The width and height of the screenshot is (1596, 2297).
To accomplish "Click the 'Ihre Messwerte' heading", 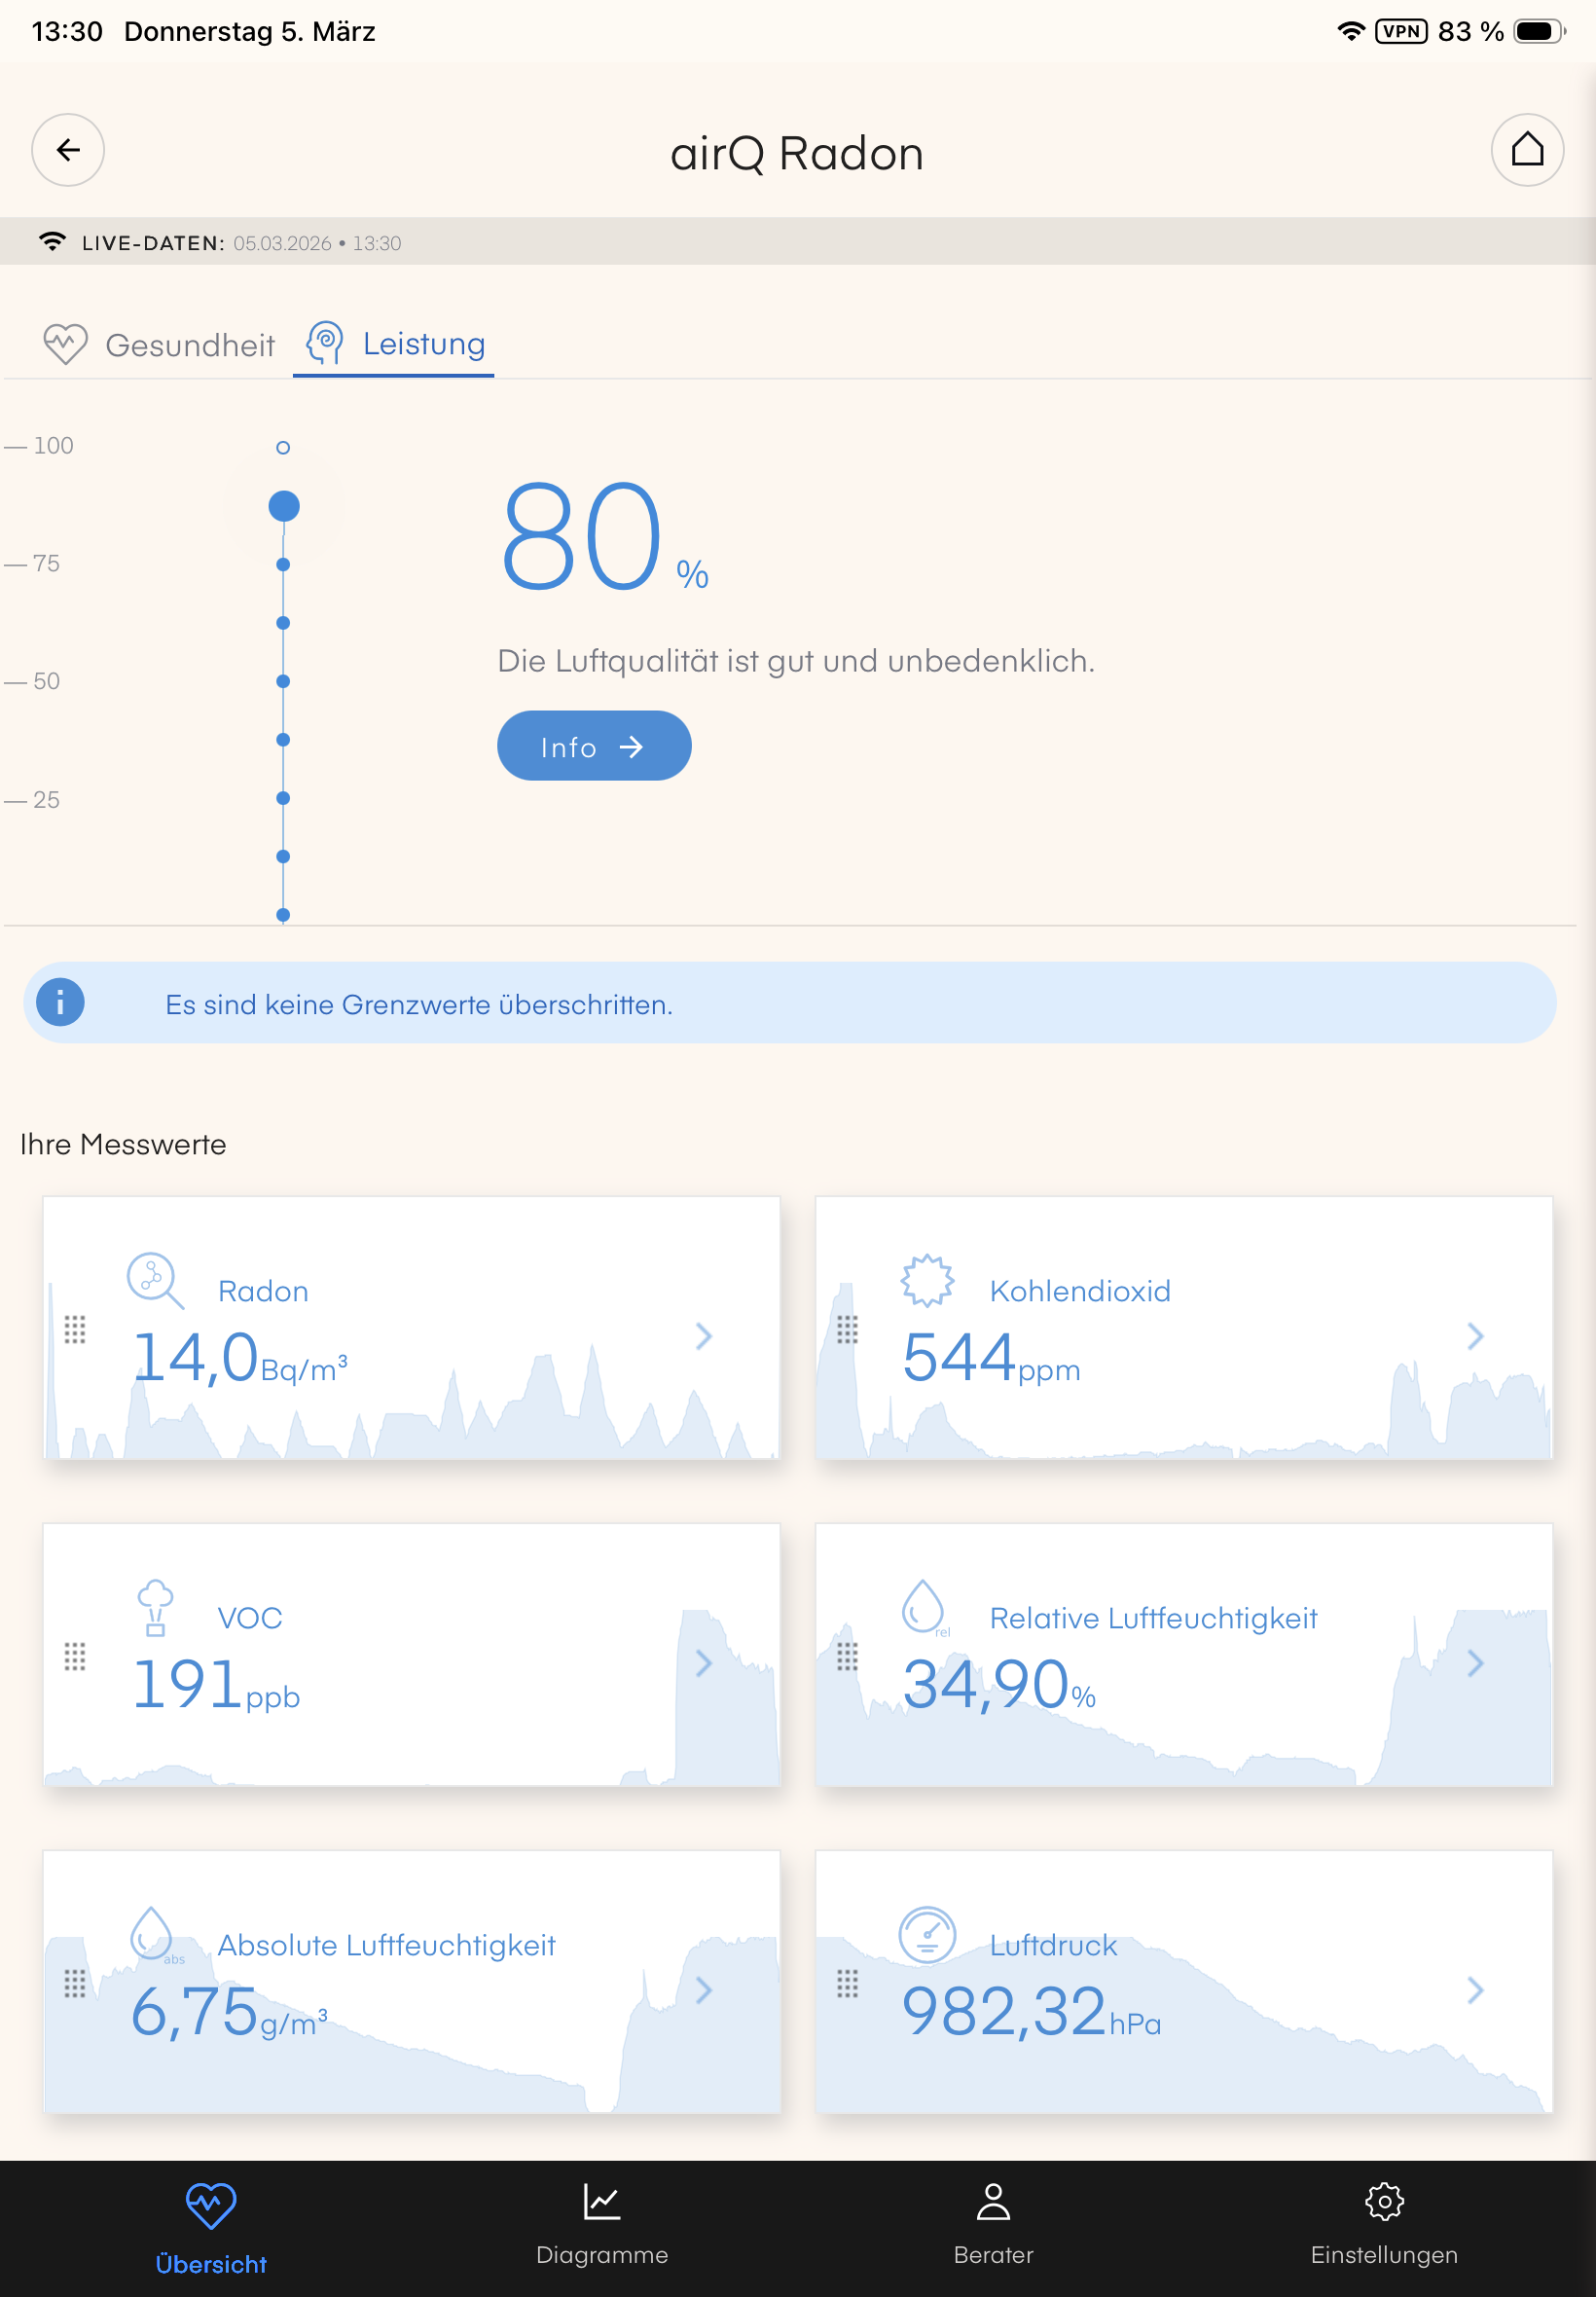I will coord(123,1144).
